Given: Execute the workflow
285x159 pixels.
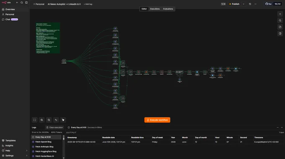Looking at the screenshot, I should click(157, 120).
